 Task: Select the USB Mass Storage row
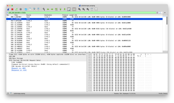[x=46, y=59]
